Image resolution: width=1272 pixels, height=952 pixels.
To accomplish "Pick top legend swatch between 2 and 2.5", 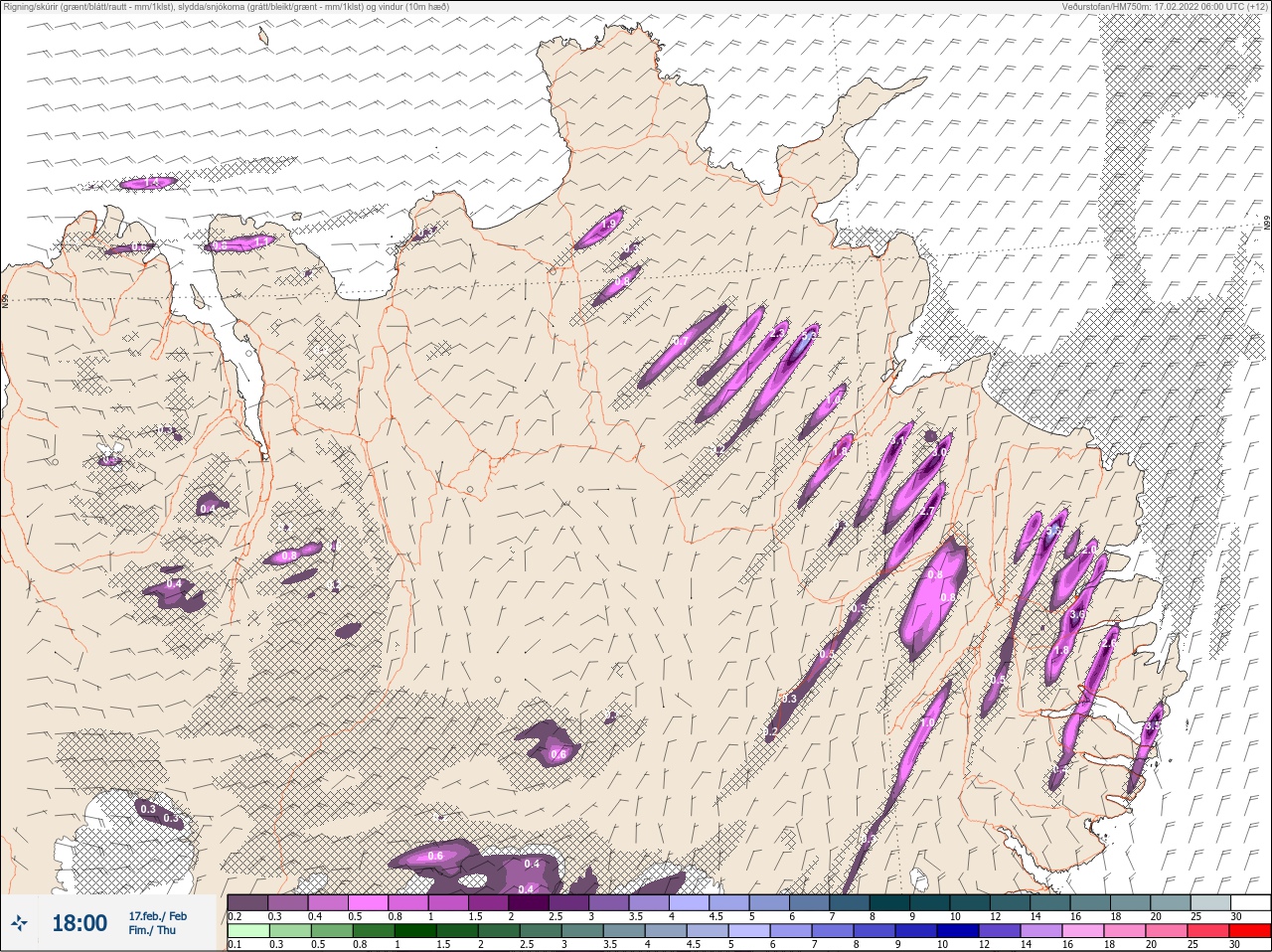I will tap(529, 902).
